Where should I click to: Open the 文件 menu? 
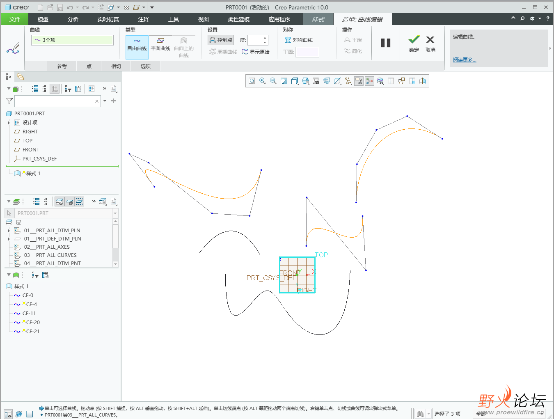tap(15, 19)
